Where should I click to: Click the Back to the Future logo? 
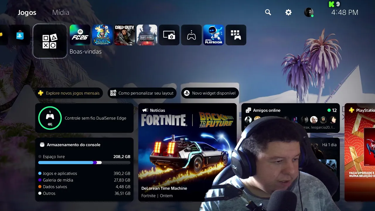click(x=216, y=120)
